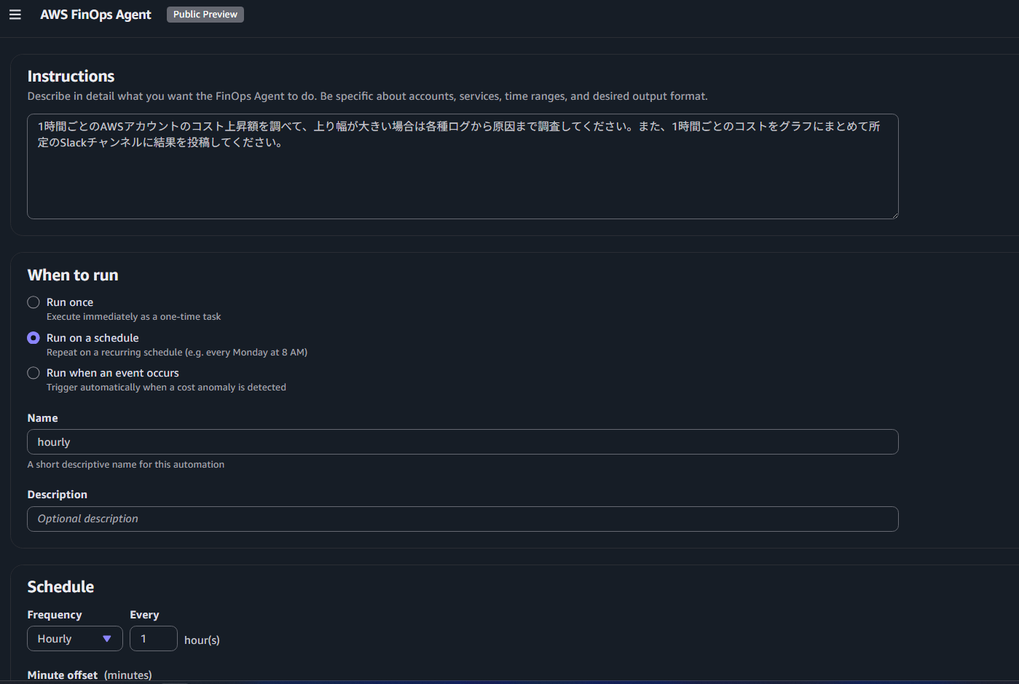Select the Run on a schedule option

coord(34,338)
